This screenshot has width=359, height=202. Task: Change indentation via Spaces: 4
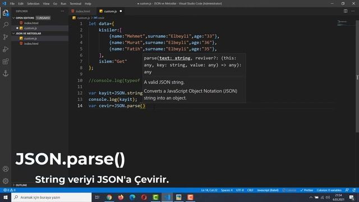click(227, 190)
